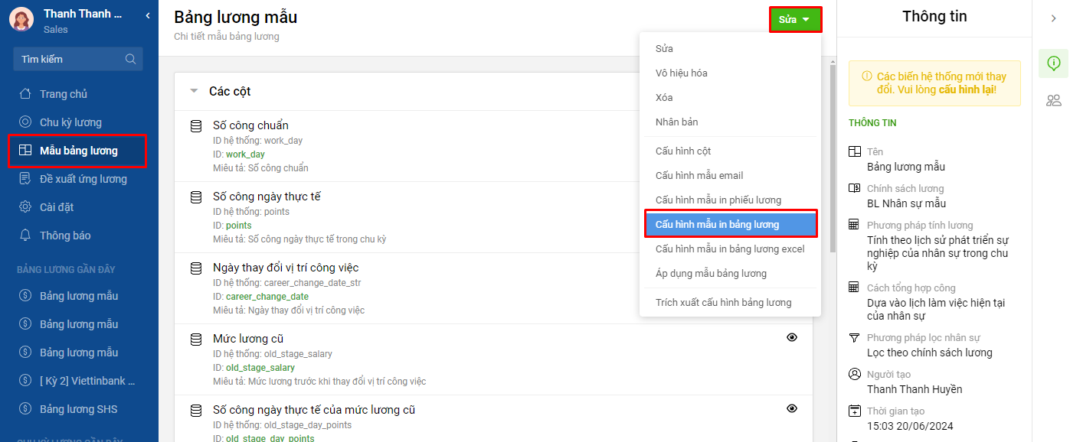Click Thời gian tạo calendar icon

[x=855, y=411]
